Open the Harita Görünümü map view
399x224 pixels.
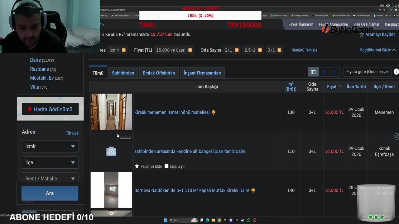coord(50,109)
